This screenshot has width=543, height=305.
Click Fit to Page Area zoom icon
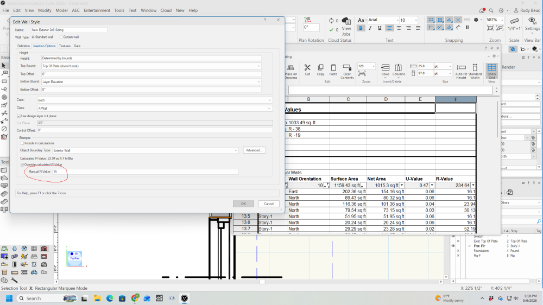coord(490,28)
